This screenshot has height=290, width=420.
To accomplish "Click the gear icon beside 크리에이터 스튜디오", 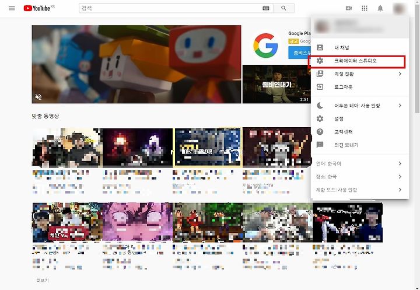I will 320,61.
